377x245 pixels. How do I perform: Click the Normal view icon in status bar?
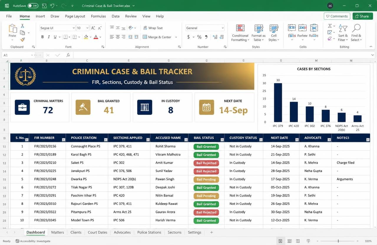[280, 241]
